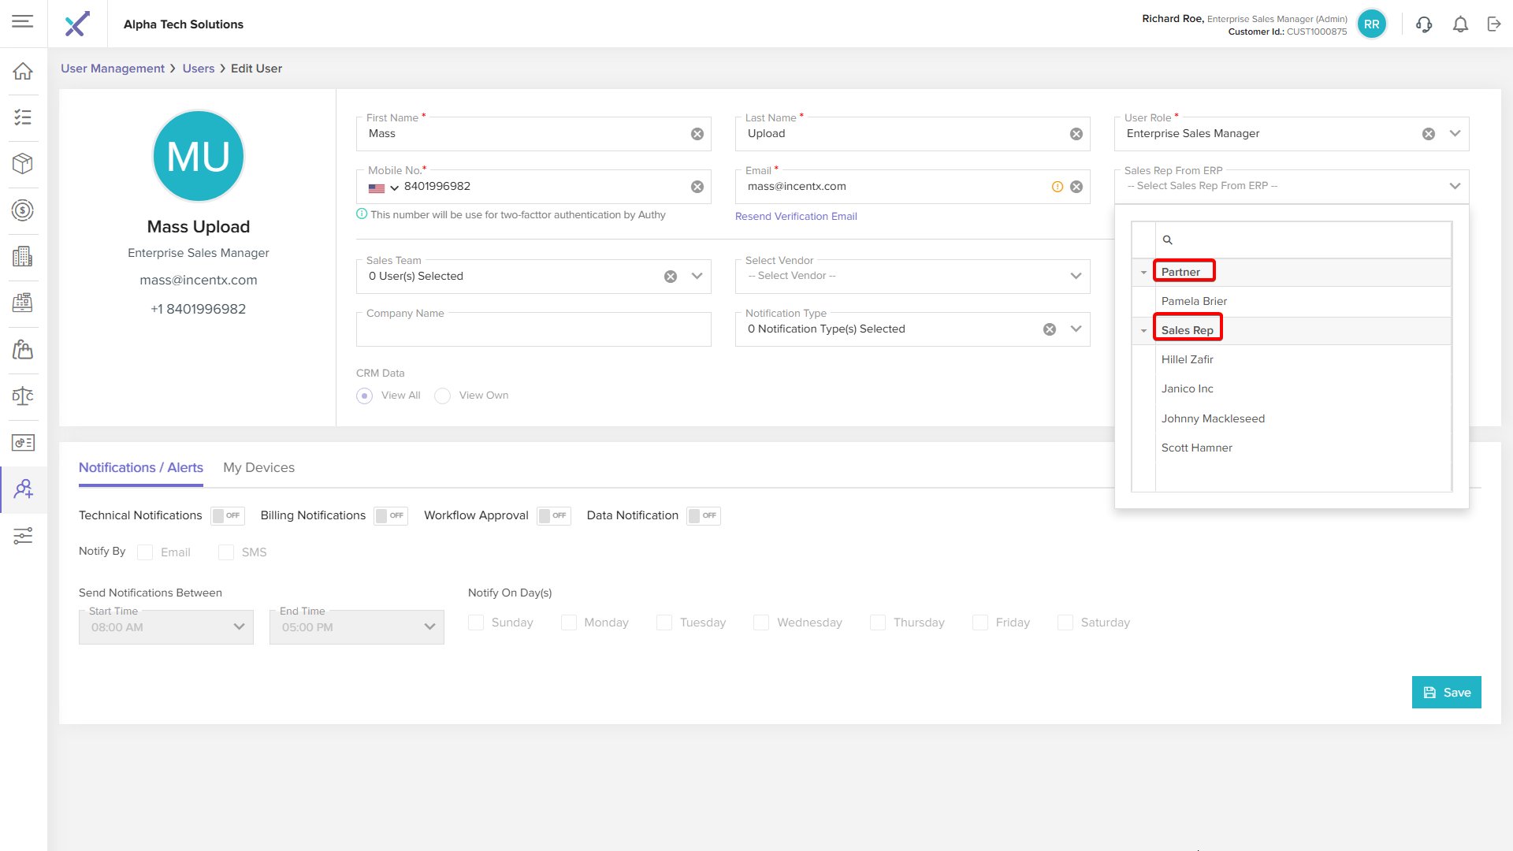The height and width of the screenshot is (851, 1513).
Task: Go to Users breadcrumb link
Action: tap(199, 69)
